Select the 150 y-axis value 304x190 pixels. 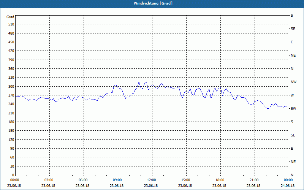(x=11, y=131)
